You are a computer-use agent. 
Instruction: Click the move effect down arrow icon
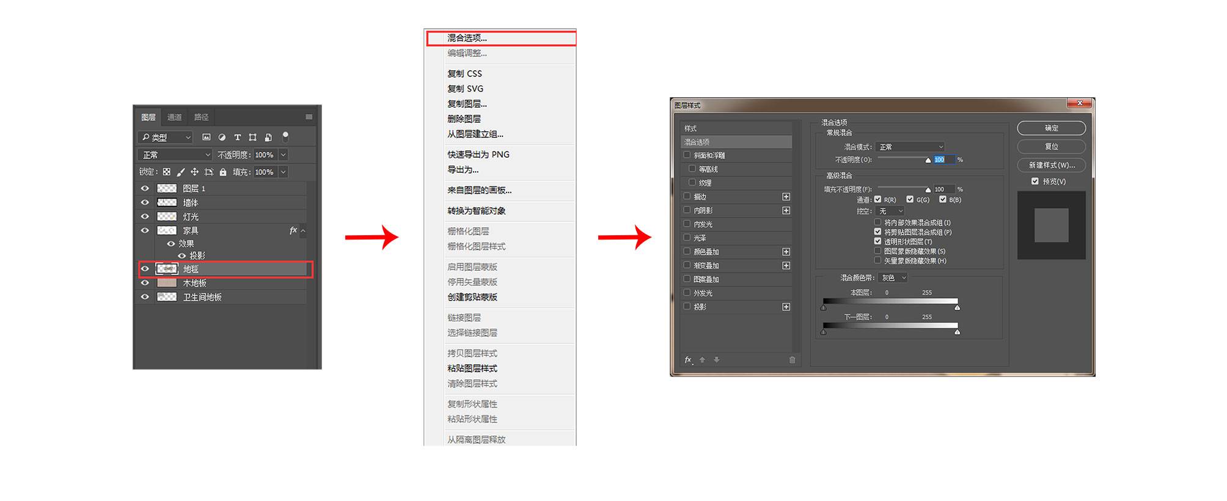[716, 360]
